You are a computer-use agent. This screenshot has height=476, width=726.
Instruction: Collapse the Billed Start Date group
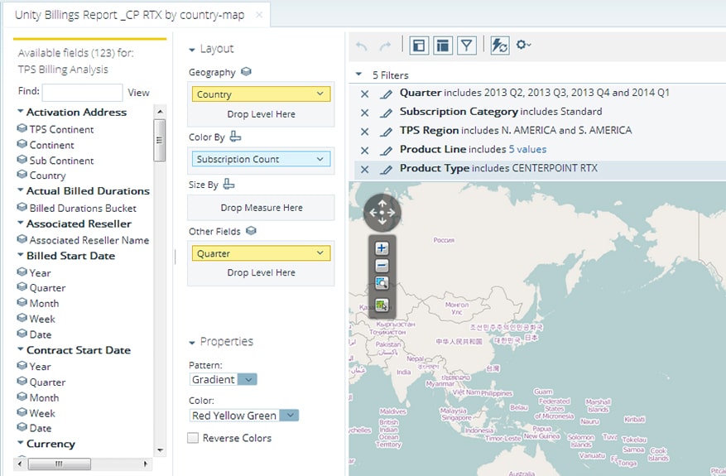20,255
